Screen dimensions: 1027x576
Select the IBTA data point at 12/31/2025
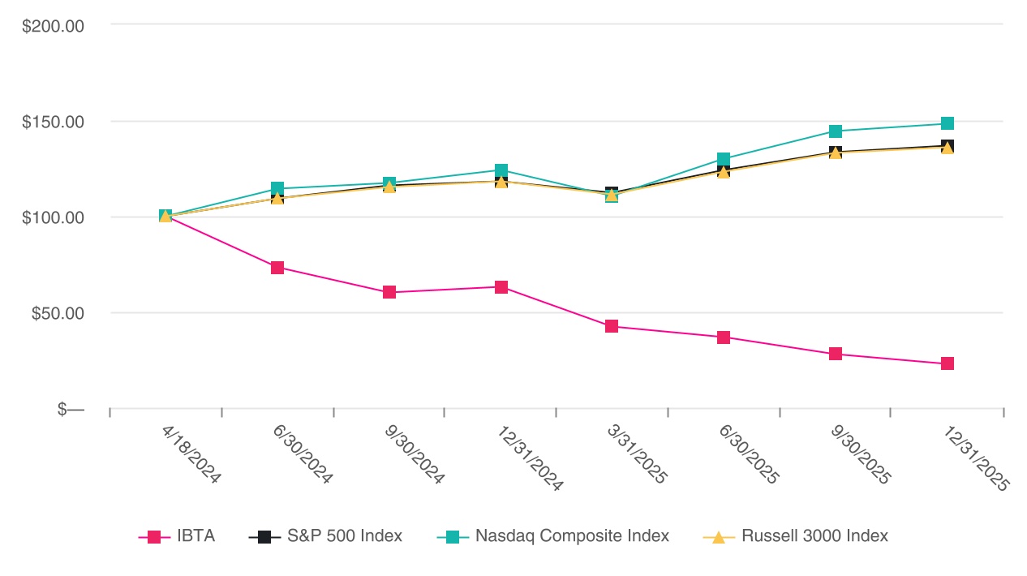(x=948, y=363)
